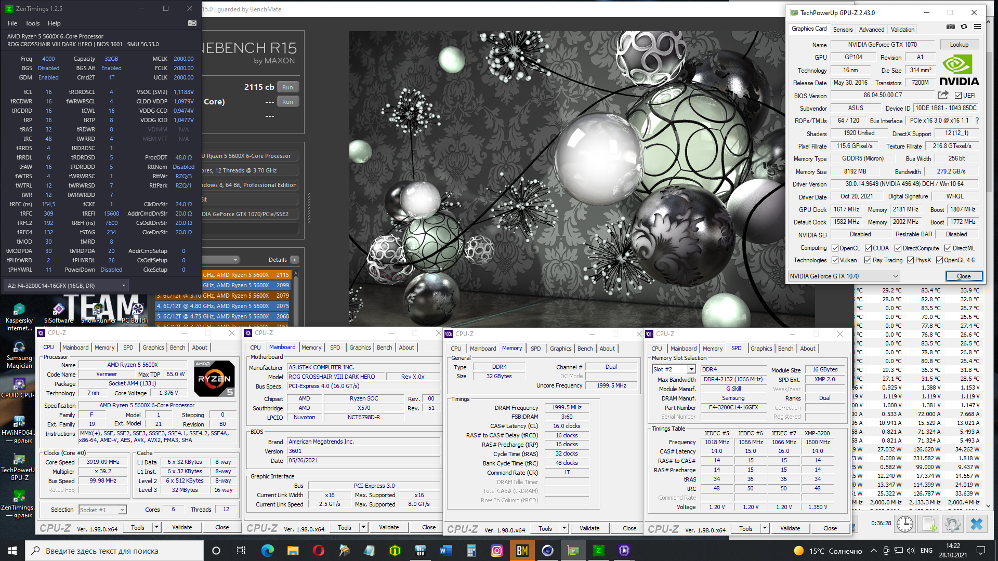The height and width of the screenshot is (561, 998).
Task: Click the NVIDIA logo in GPU-Z
Action: (x=959, y=70)
